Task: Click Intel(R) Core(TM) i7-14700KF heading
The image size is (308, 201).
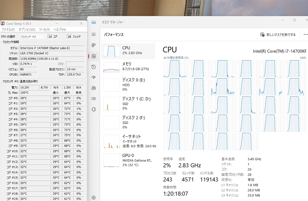Action: pos(279,51)
